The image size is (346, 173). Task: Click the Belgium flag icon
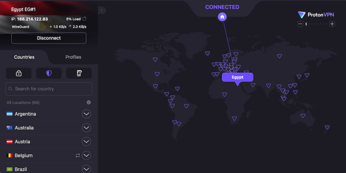tap(10, 155)
